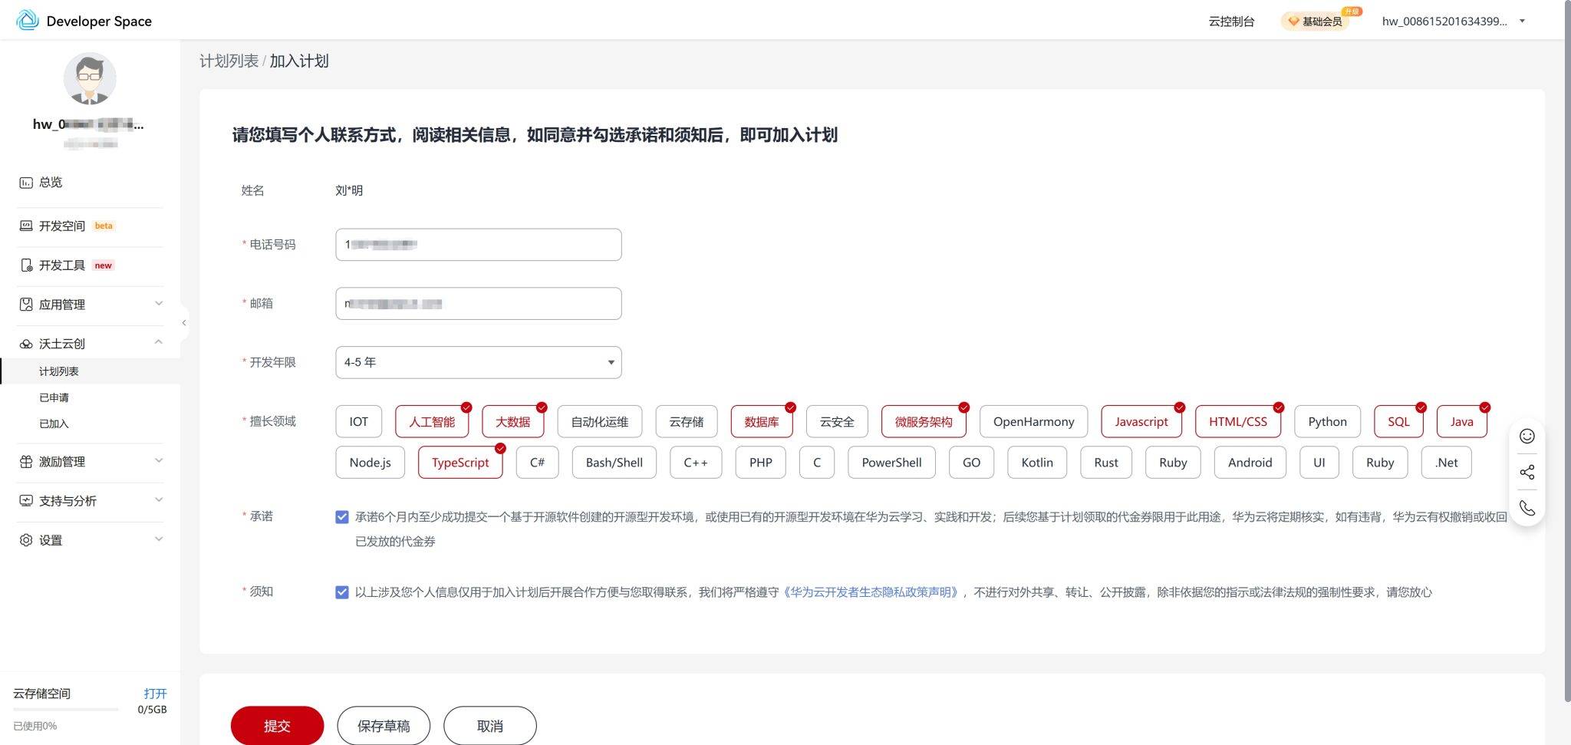Image resolution: width=1571 pixels, height=745 pixels.
Task: Go to 已申请 in sidebar submenu
Action: (x=54, y=397)
